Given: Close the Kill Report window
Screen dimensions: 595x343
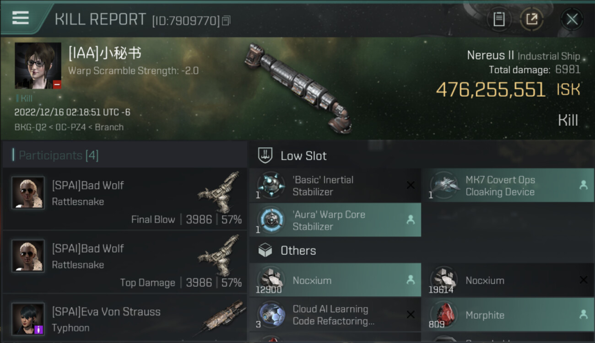Looking at the screenshot, I should (572, 19).
